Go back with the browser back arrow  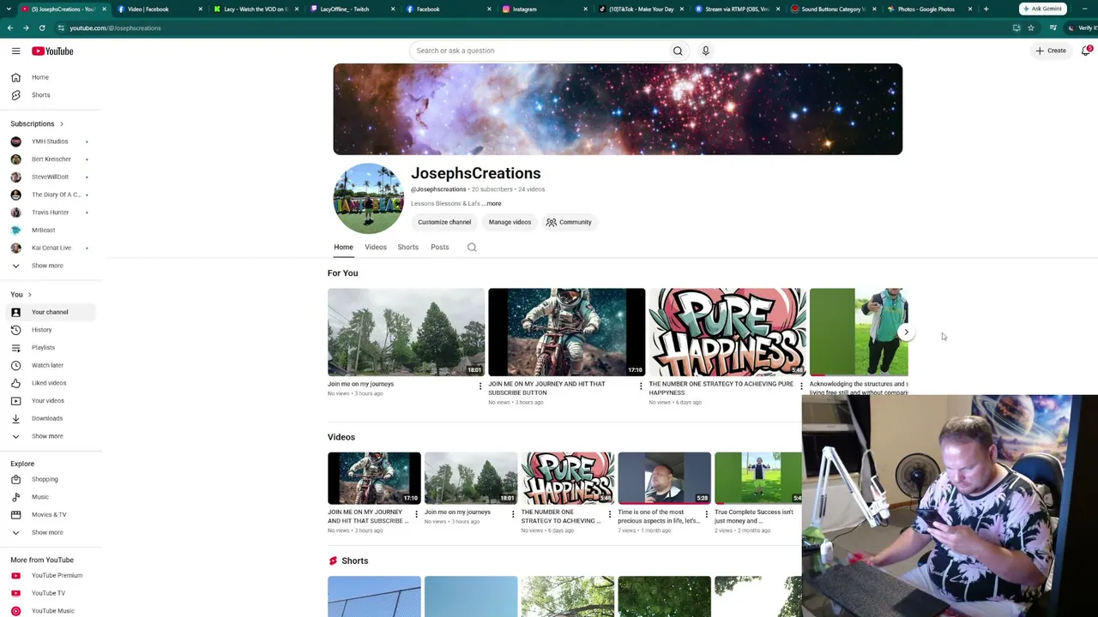click(10, 27)
